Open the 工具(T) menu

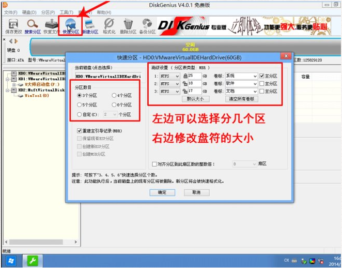pos(67,12)
